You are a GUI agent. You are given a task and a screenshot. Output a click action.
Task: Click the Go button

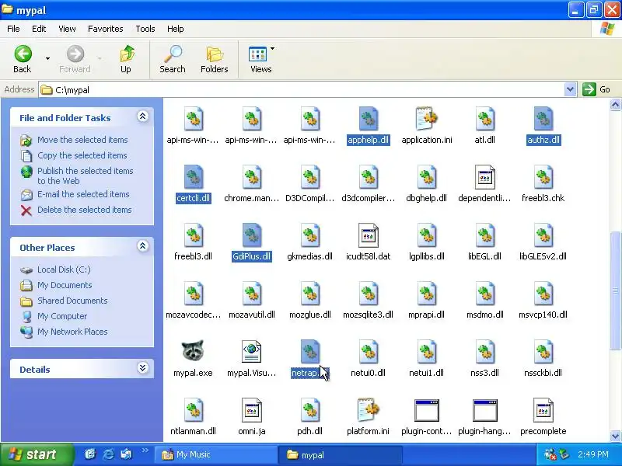point(596,89)
